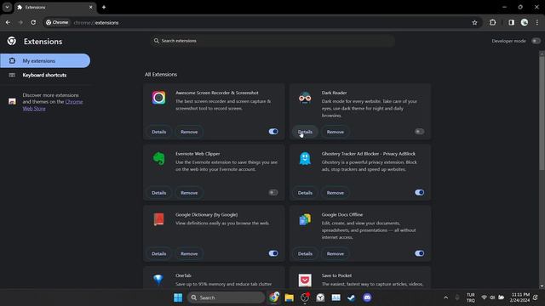Close the Extensions tab

[91, 8]
